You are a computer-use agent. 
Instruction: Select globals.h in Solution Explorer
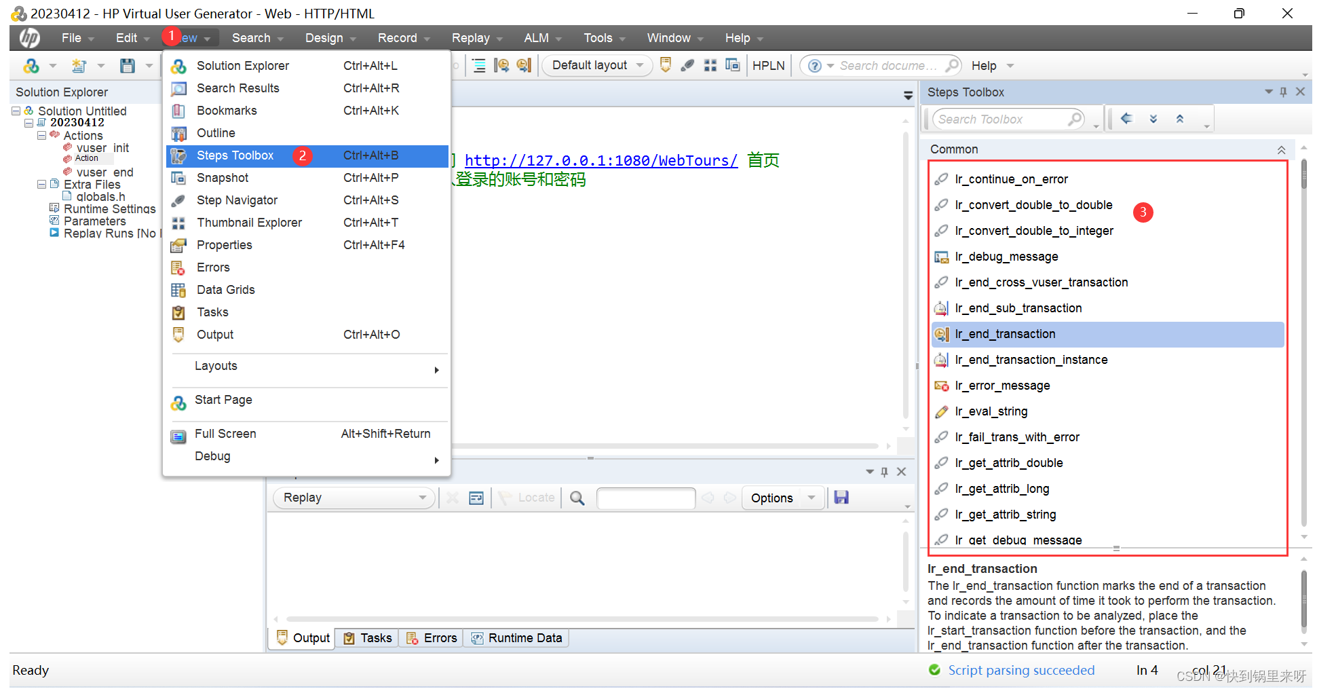point(100,197)
